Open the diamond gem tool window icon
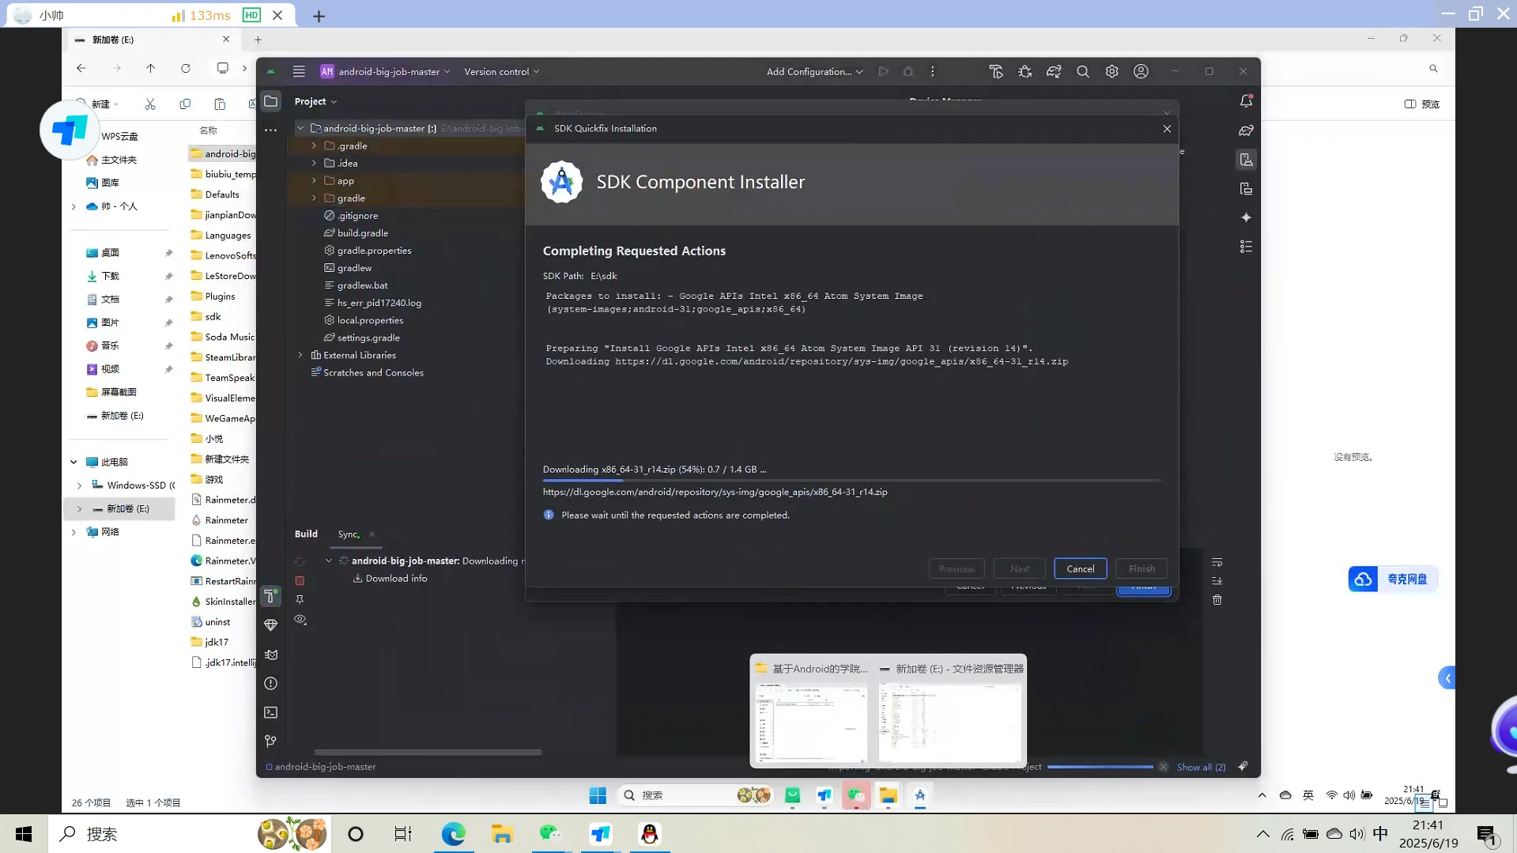This screenshot has height=853, width=1517. point(271,625)
